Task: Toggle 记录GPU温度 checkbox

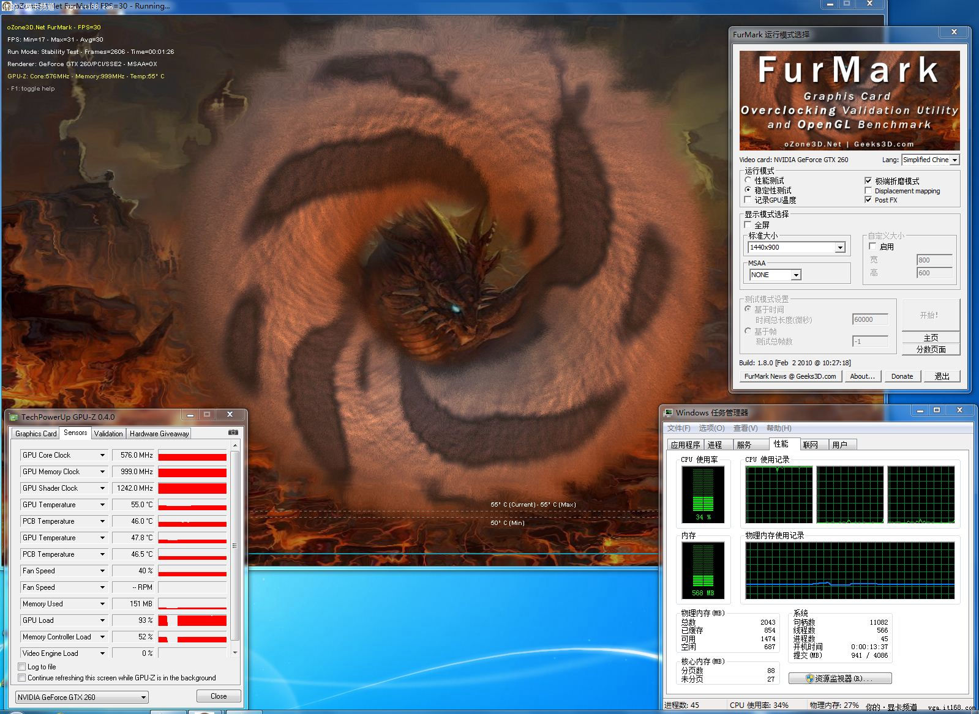Action: [748, 200]
